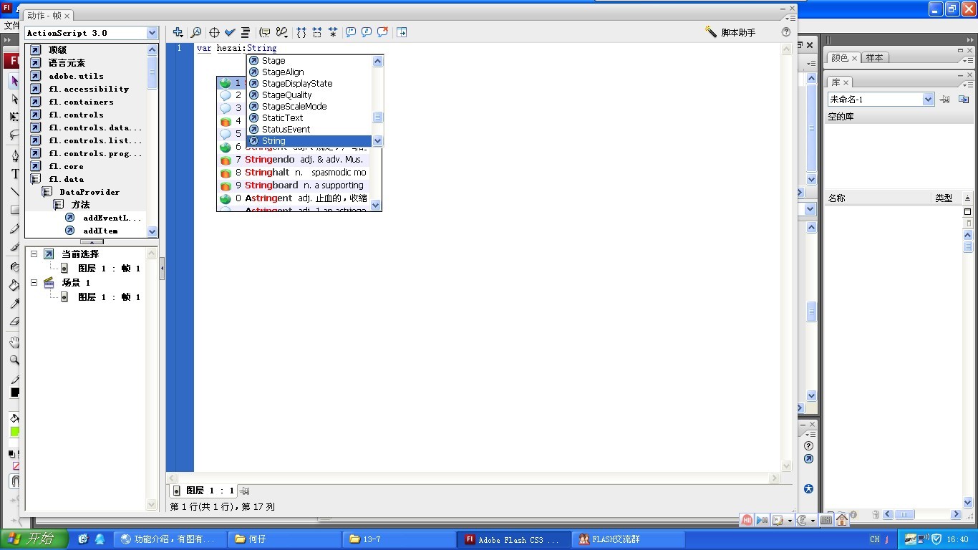Click the Apply block comment icon
This screenshot has width=978, height=550.
point(350,32)
